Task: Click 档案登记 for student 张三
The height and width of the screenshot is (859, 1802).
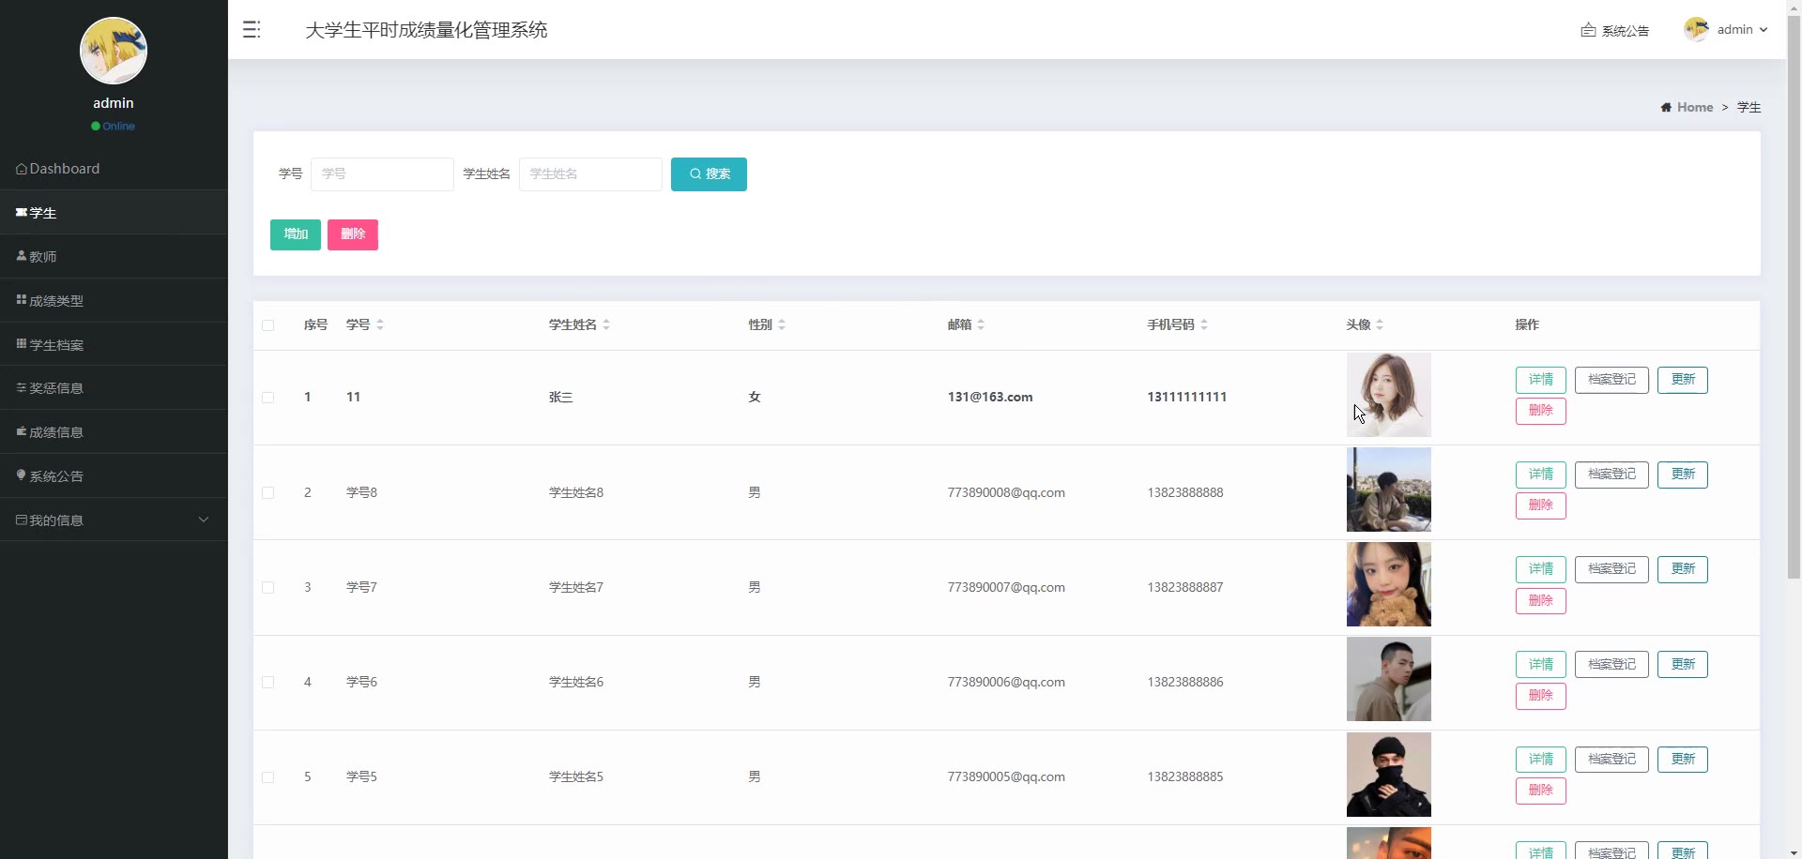Action: coord(1611,380)
